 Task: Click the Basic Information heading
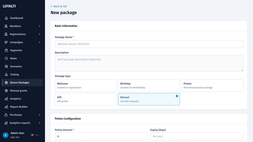66,26
